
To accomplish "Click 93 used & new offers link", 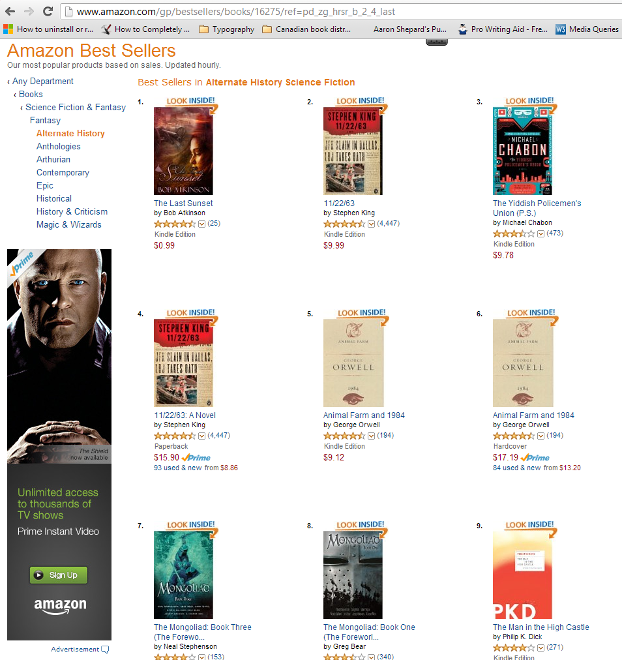I will click(177, 468).
